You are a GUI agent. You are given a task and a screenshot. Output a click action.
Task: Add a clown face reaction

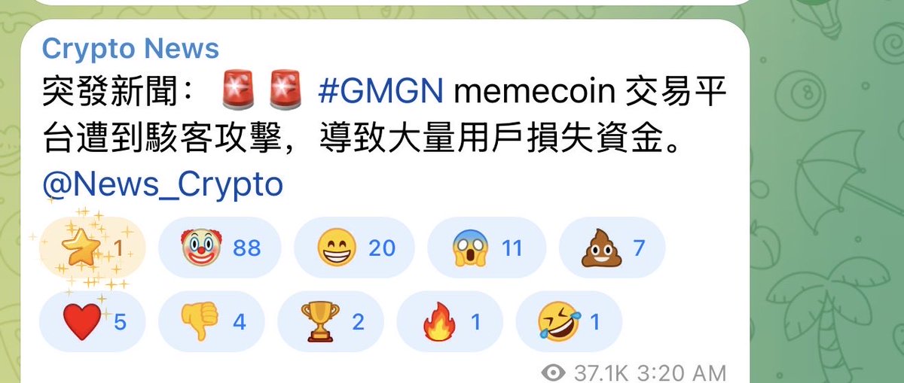pos(220,248)
